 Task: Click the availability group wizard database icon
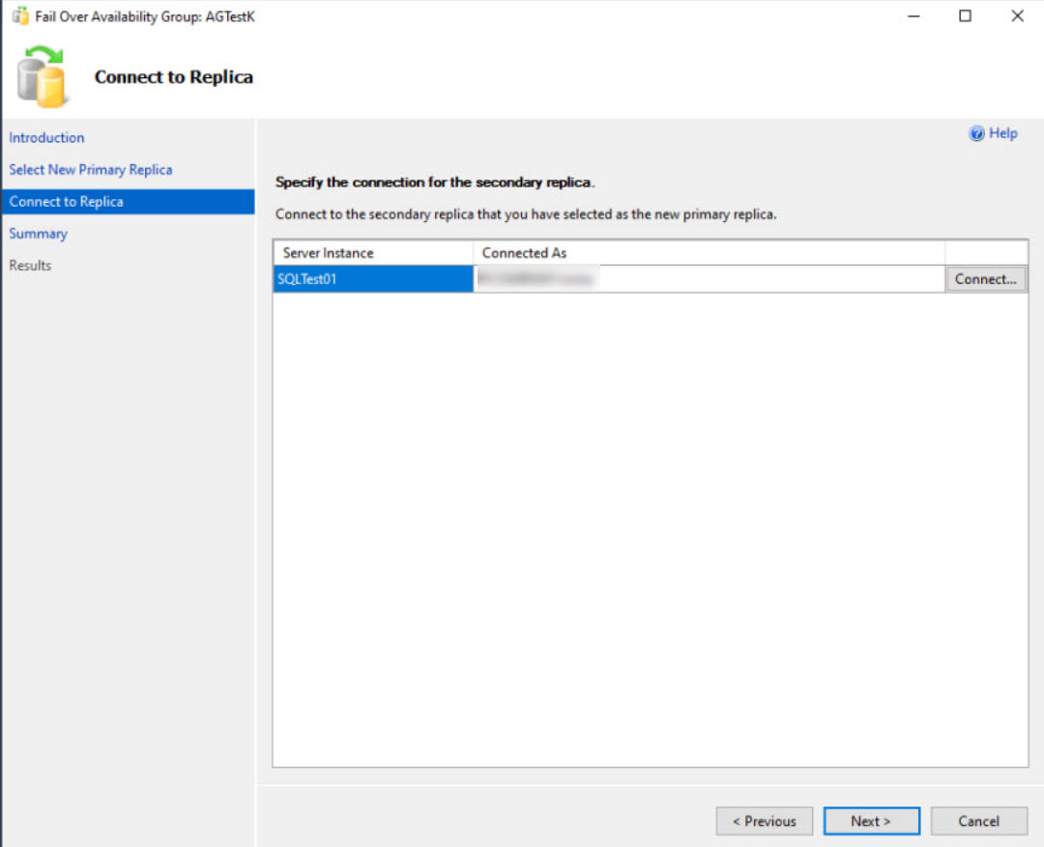click(42, 76)
